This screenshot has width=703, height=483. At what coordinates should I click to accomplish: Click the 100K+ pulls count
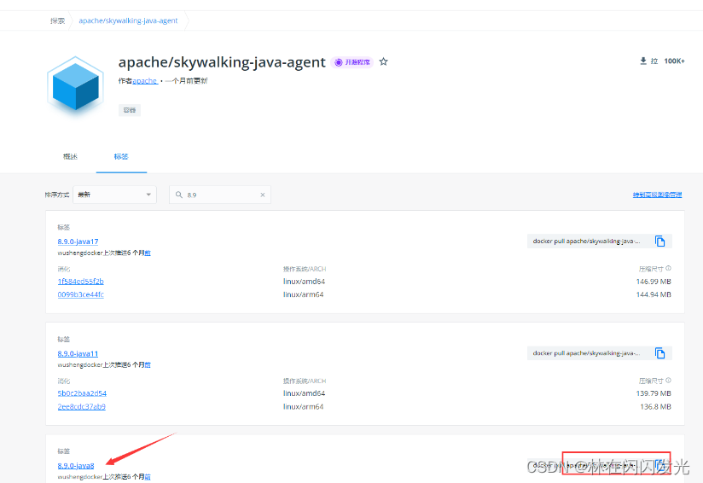(x=674, y=61)
